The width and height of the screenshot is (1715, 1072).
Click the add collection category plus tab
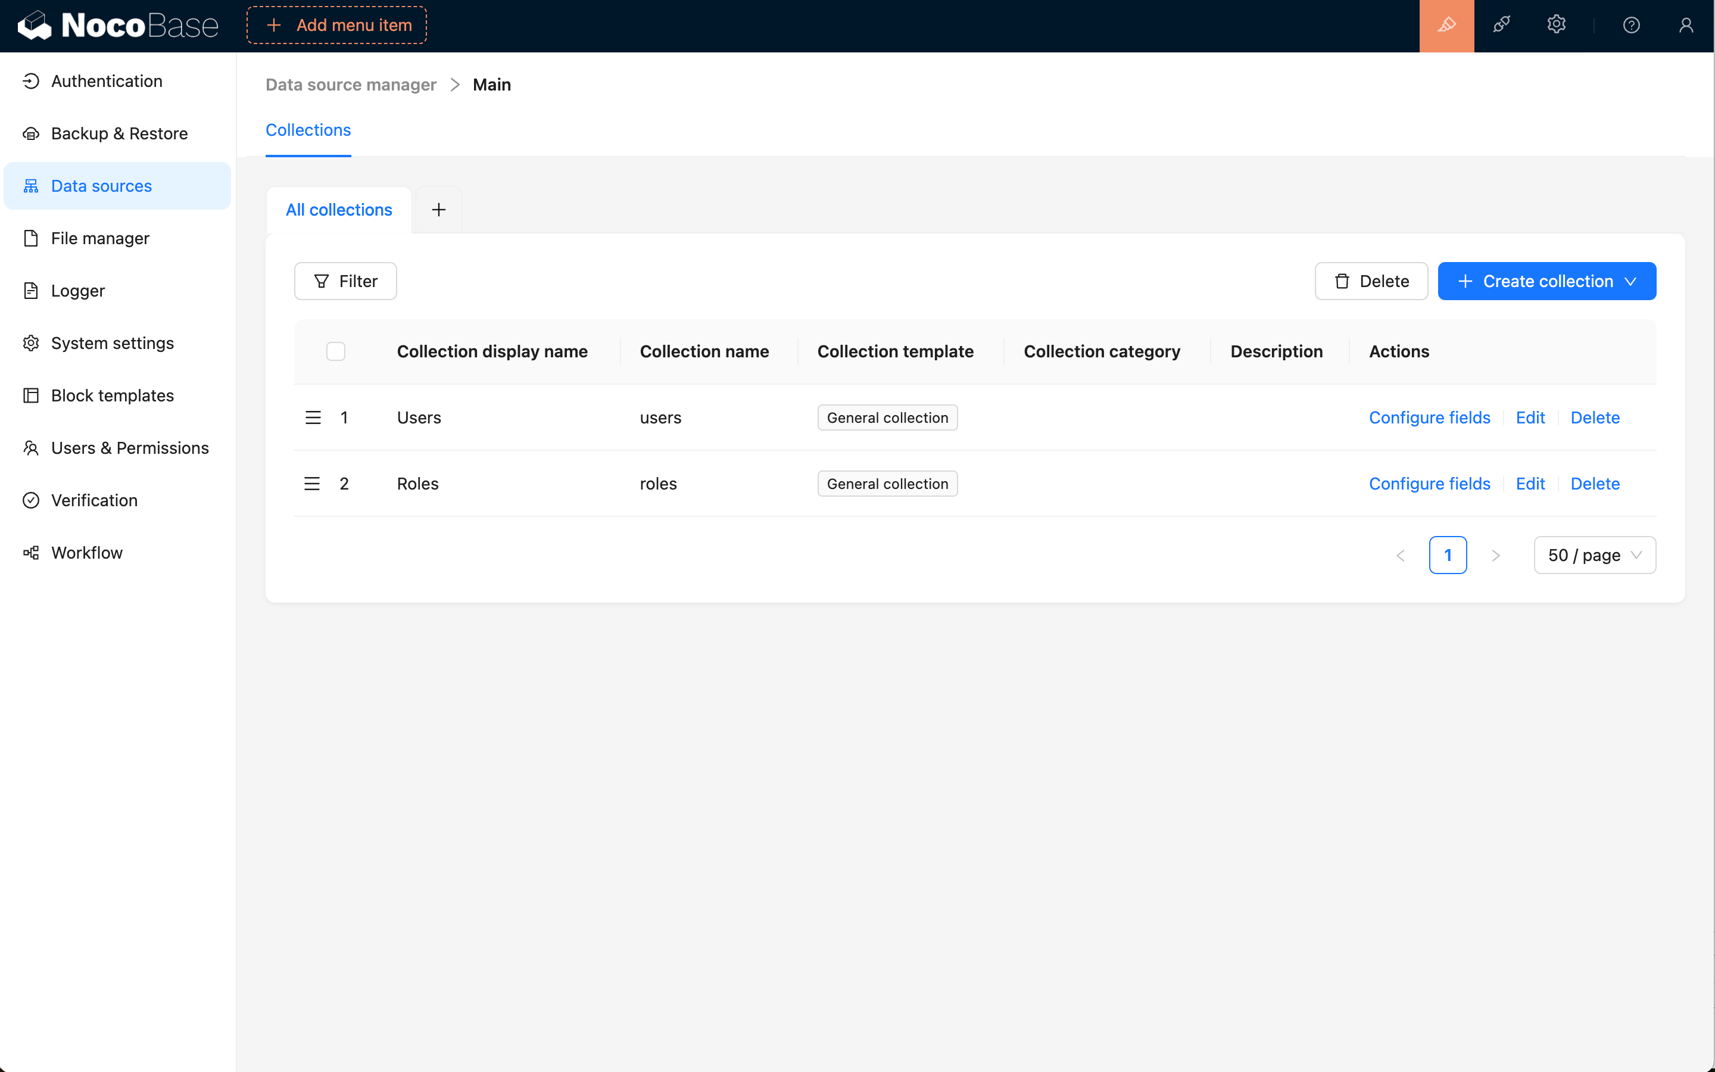[x=439, y=210]
